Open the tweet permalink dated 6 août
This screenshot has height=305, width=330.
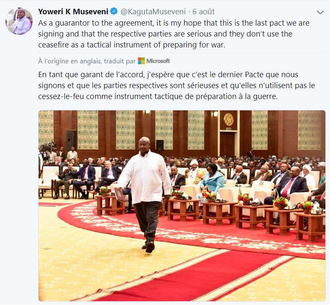(203, 12)
